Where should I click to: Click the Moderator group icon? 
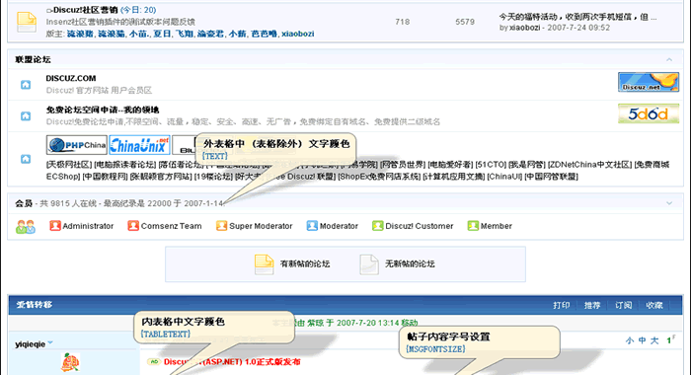(312, 226)
